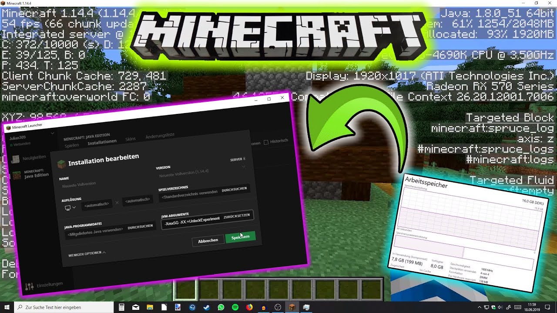Switch to the Skins tab

coord(130,139)
